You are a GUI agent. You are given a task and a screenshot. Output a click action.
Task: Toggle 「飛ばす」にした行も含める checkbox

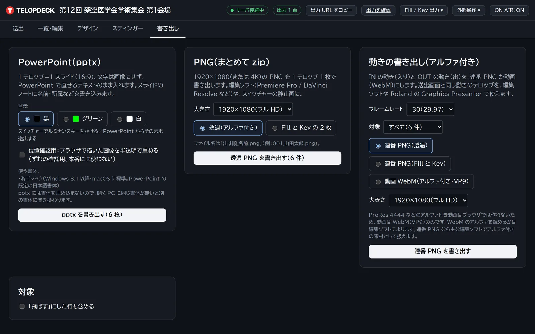click(x=22, y=306)
